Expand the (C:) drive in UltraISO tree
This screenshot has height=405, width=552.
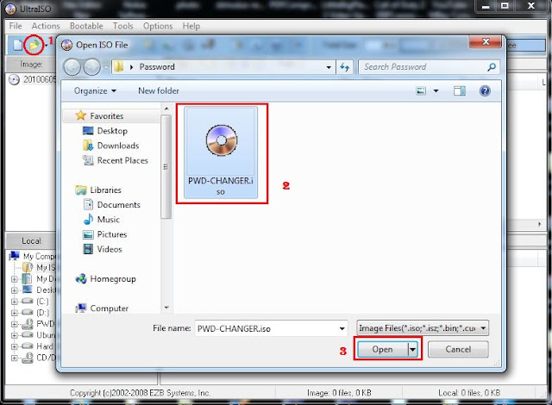(15, 302)
